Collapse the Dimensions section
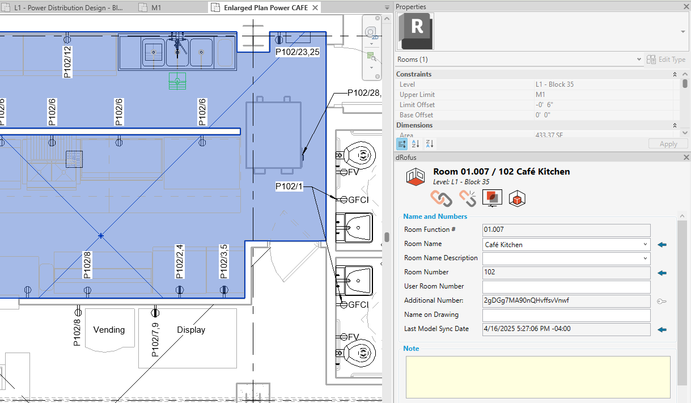 click(x=675, y=125)
